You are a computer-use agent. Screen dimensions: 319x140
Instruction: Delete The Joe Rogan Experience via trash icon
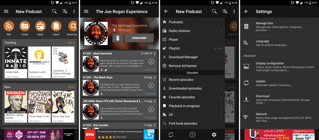[x=117, y=38]
